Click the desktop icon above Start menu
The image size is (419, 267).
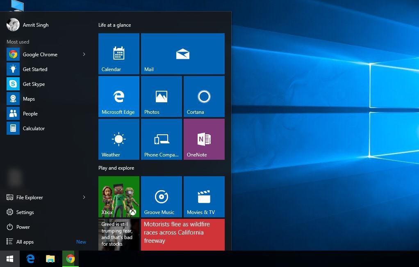click(17, 5)
